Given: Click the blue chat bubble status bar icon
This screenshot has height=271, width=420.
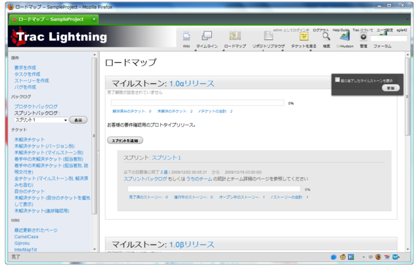Looking at the screenshot, I should [x=333, y=257].
